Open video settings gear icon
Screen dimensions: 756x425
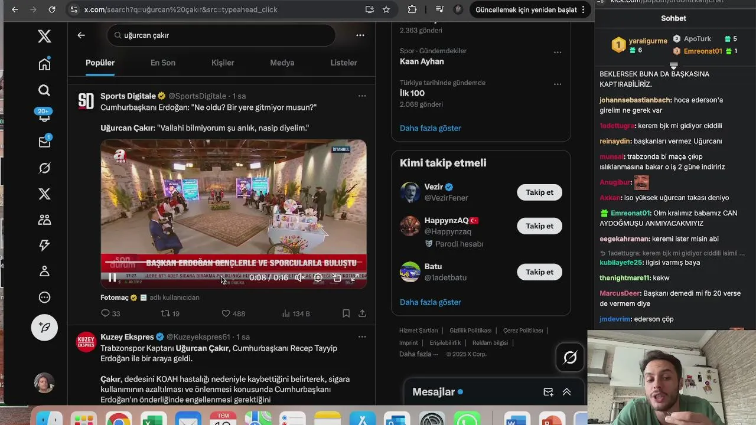[318, 277]
